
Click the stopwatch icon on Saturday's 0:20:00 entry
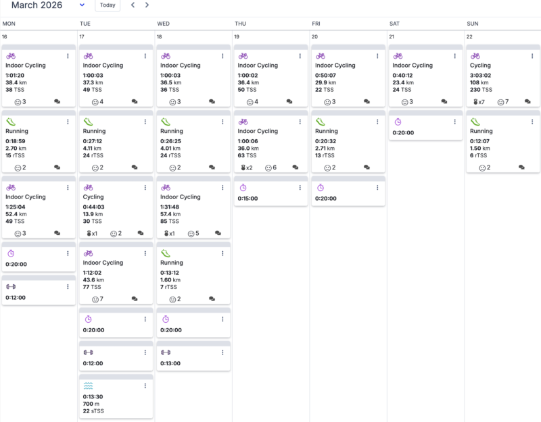[x=398, y=122]
